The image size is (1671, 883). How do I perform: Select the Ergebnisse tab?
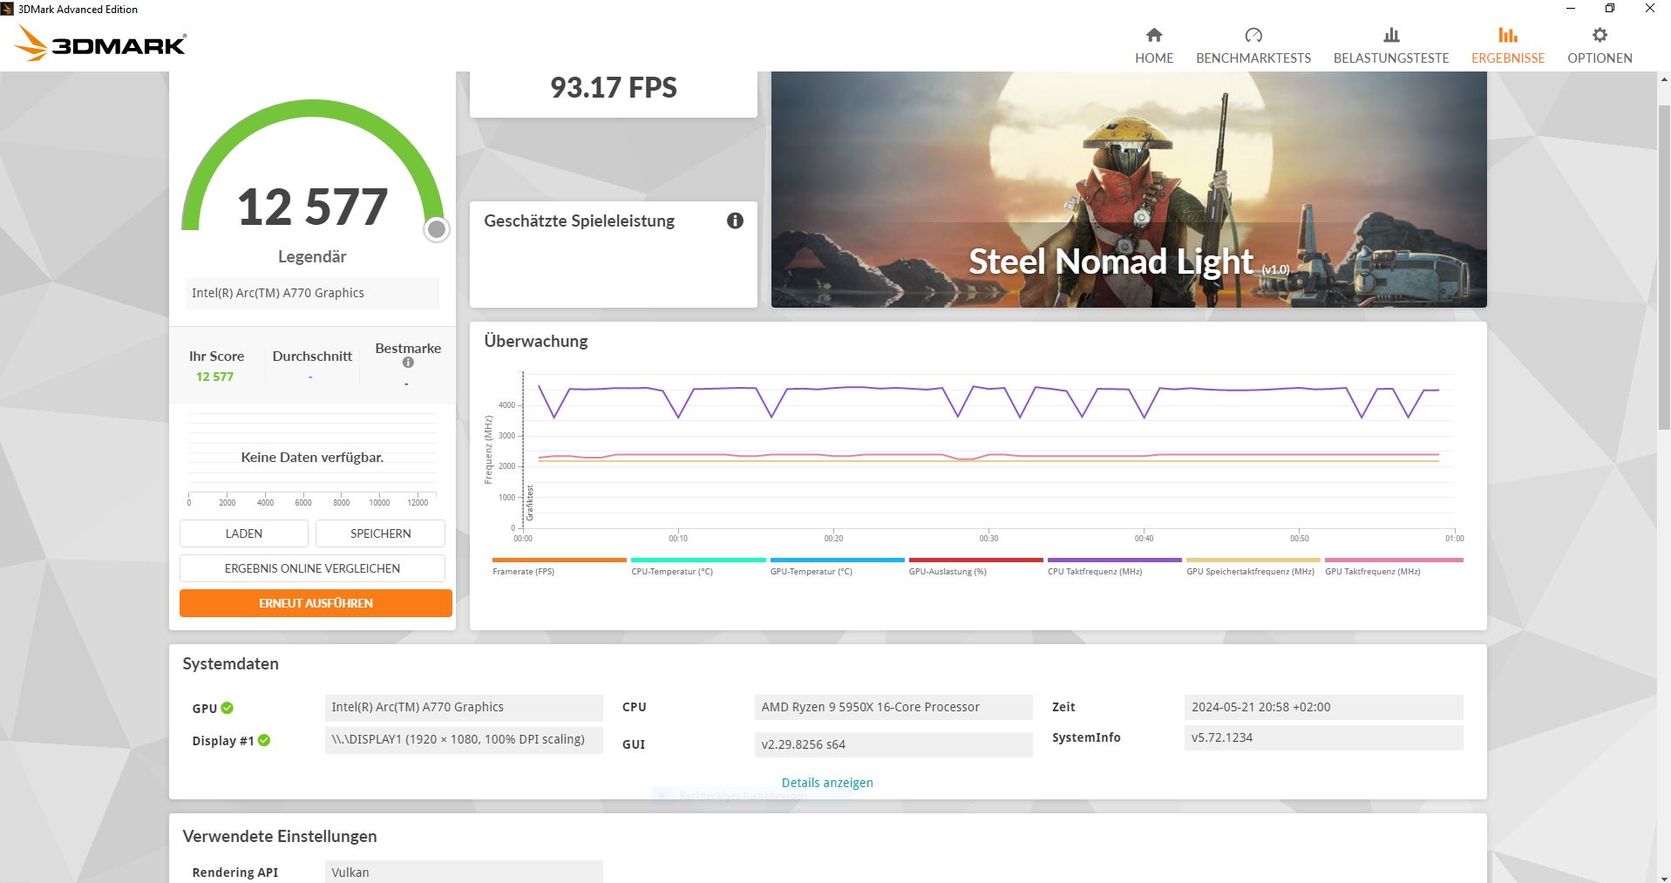(1508, 45)
